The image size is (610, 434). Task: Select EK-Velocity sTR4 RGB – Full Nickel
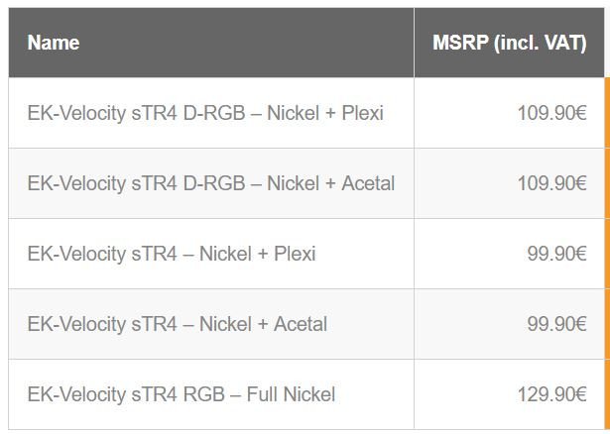point(182,394)
